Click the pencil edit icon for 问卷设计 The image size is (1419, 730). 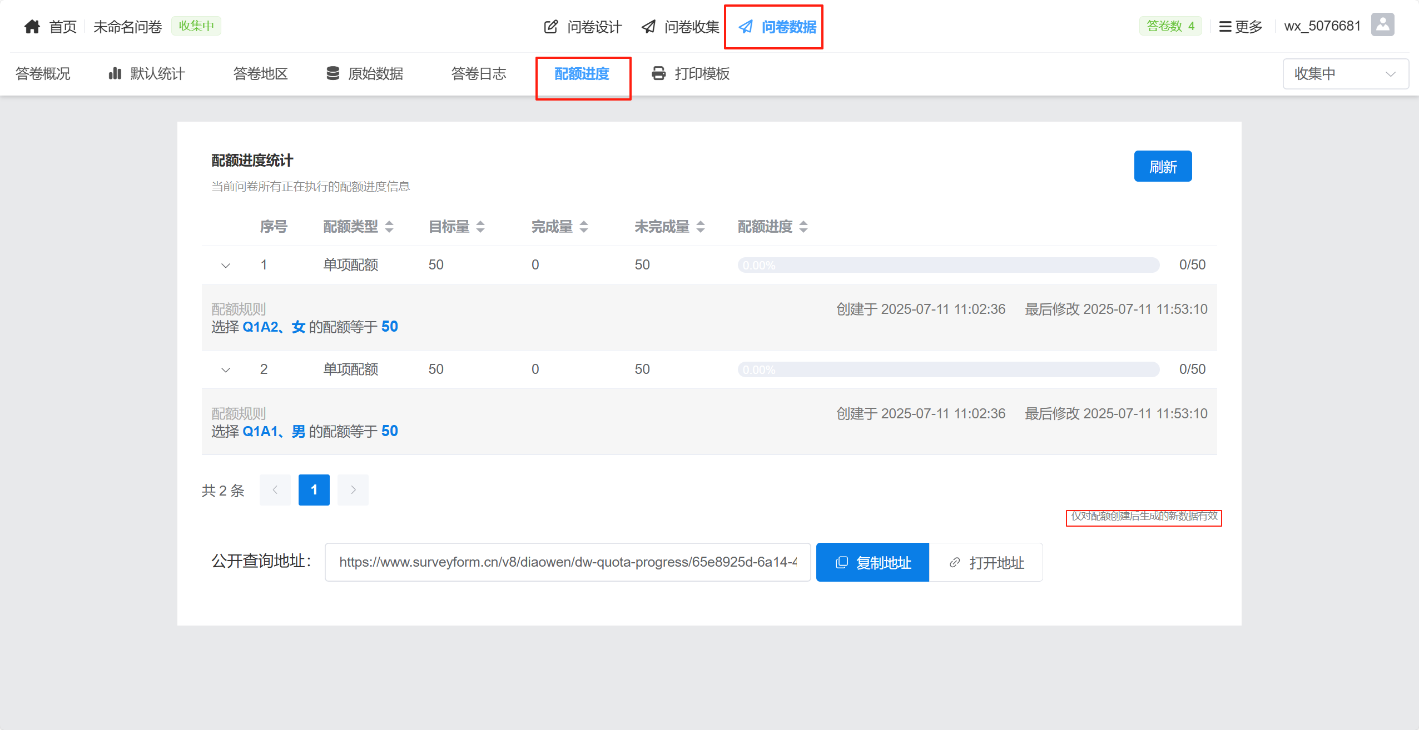click(x=550, y=27)
